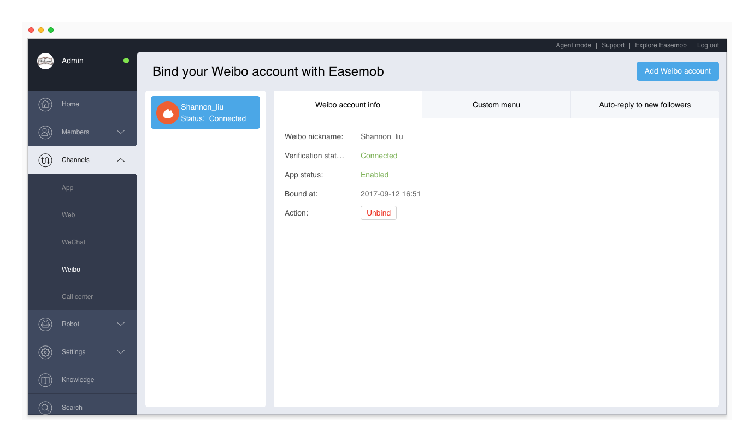The image size is (754, 442).
Task: Click the Robot icon in sidebar
Action: [45, 324]
